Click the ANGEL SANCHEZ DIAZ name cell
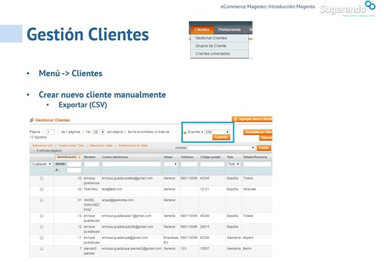The height and width of the screenshot is (266, 384). [x=92, y=205]
